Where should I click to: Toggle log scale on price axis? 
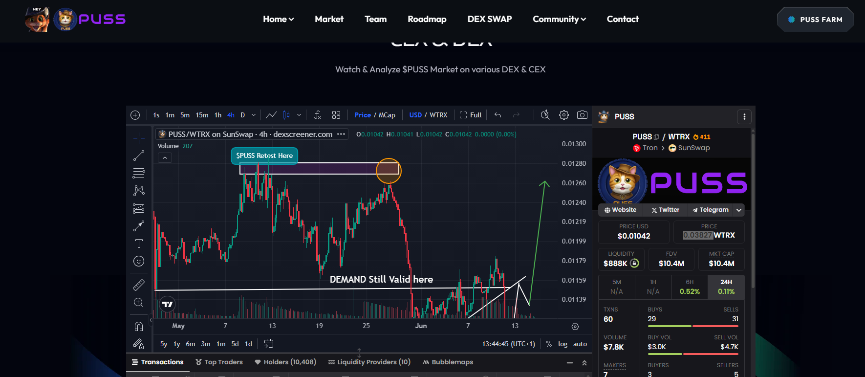(x=563, y=344)
